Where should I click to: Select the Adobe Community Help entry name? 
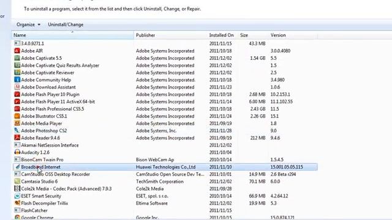46,80
